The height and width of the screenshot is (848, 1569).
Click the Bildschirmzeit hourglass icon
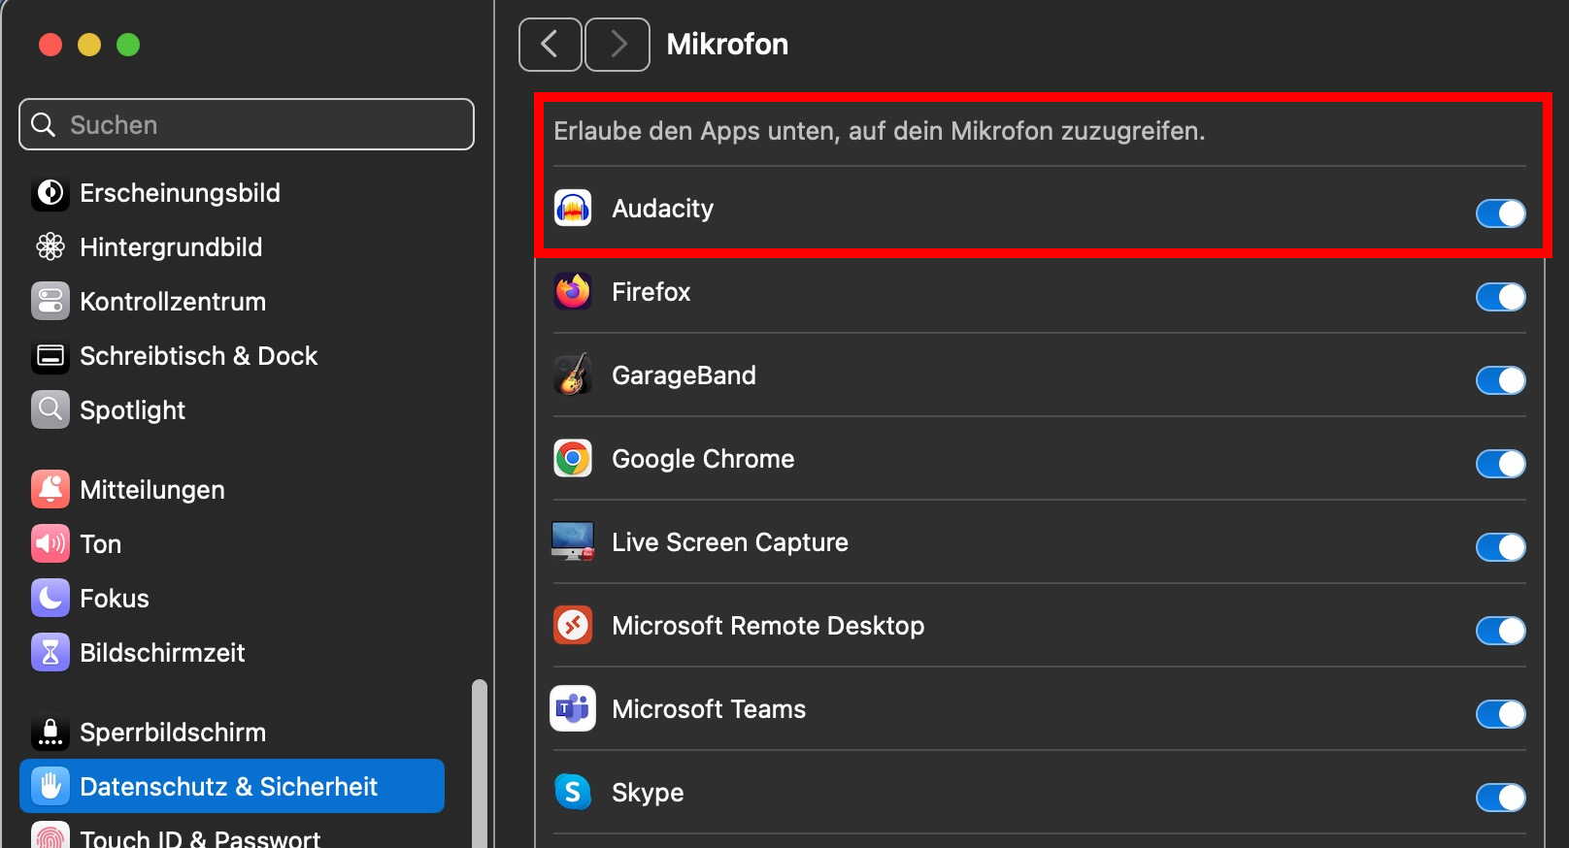click(x=50, y=653)
